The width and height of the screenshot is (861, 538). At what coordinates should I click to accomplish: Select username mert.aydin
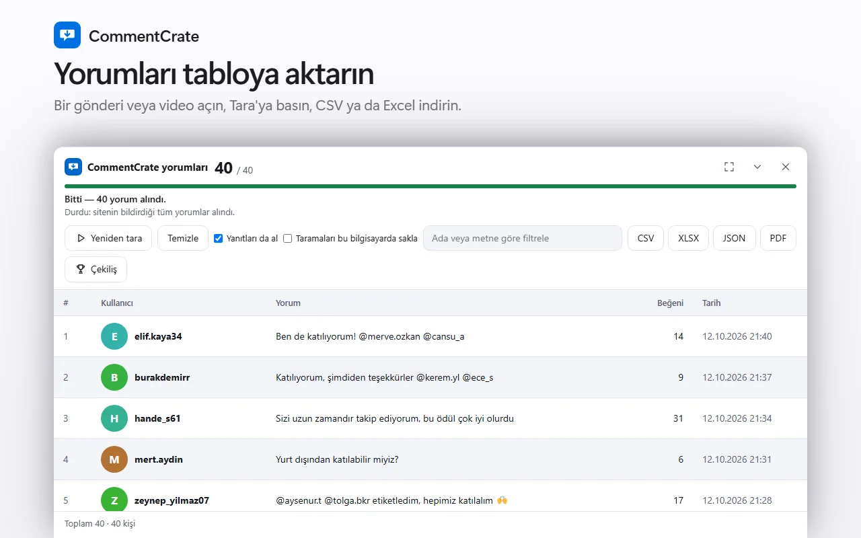pos(159,459)
